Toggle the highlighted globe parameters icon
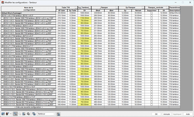This screenshot has height=117, width=194. (x=15, y=114)
